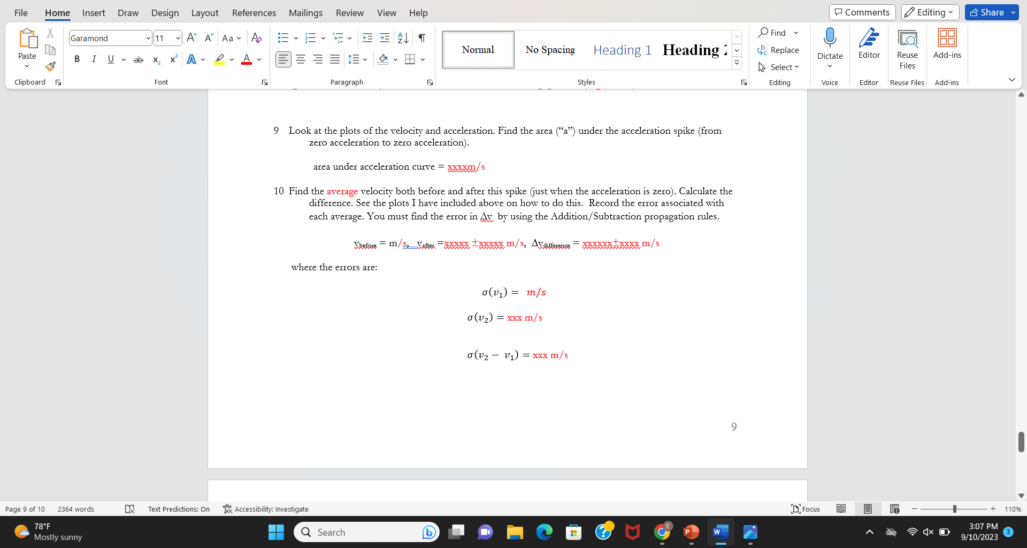Click the Format Painter brush icon
Screen dimensions: 1027x548
tap(50, 66)
